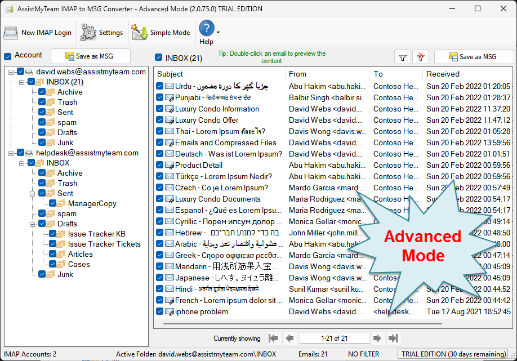
Task: Switch to Simple Mode using toolbar icon
Action: click(140, 33)
